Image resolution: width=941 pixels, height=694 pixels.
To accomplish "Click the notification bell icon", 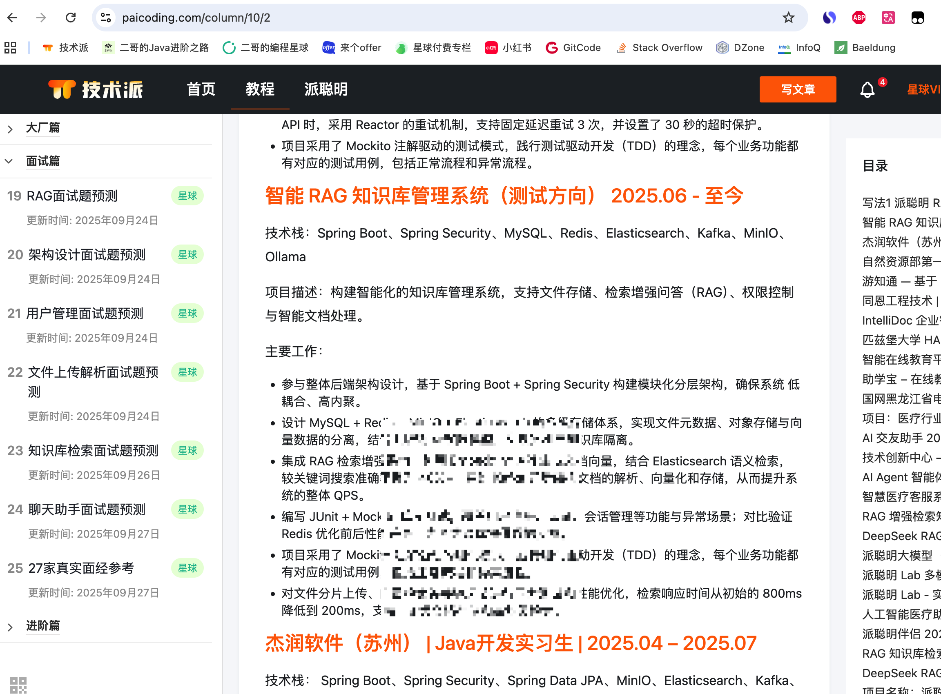I will point(867,89).
